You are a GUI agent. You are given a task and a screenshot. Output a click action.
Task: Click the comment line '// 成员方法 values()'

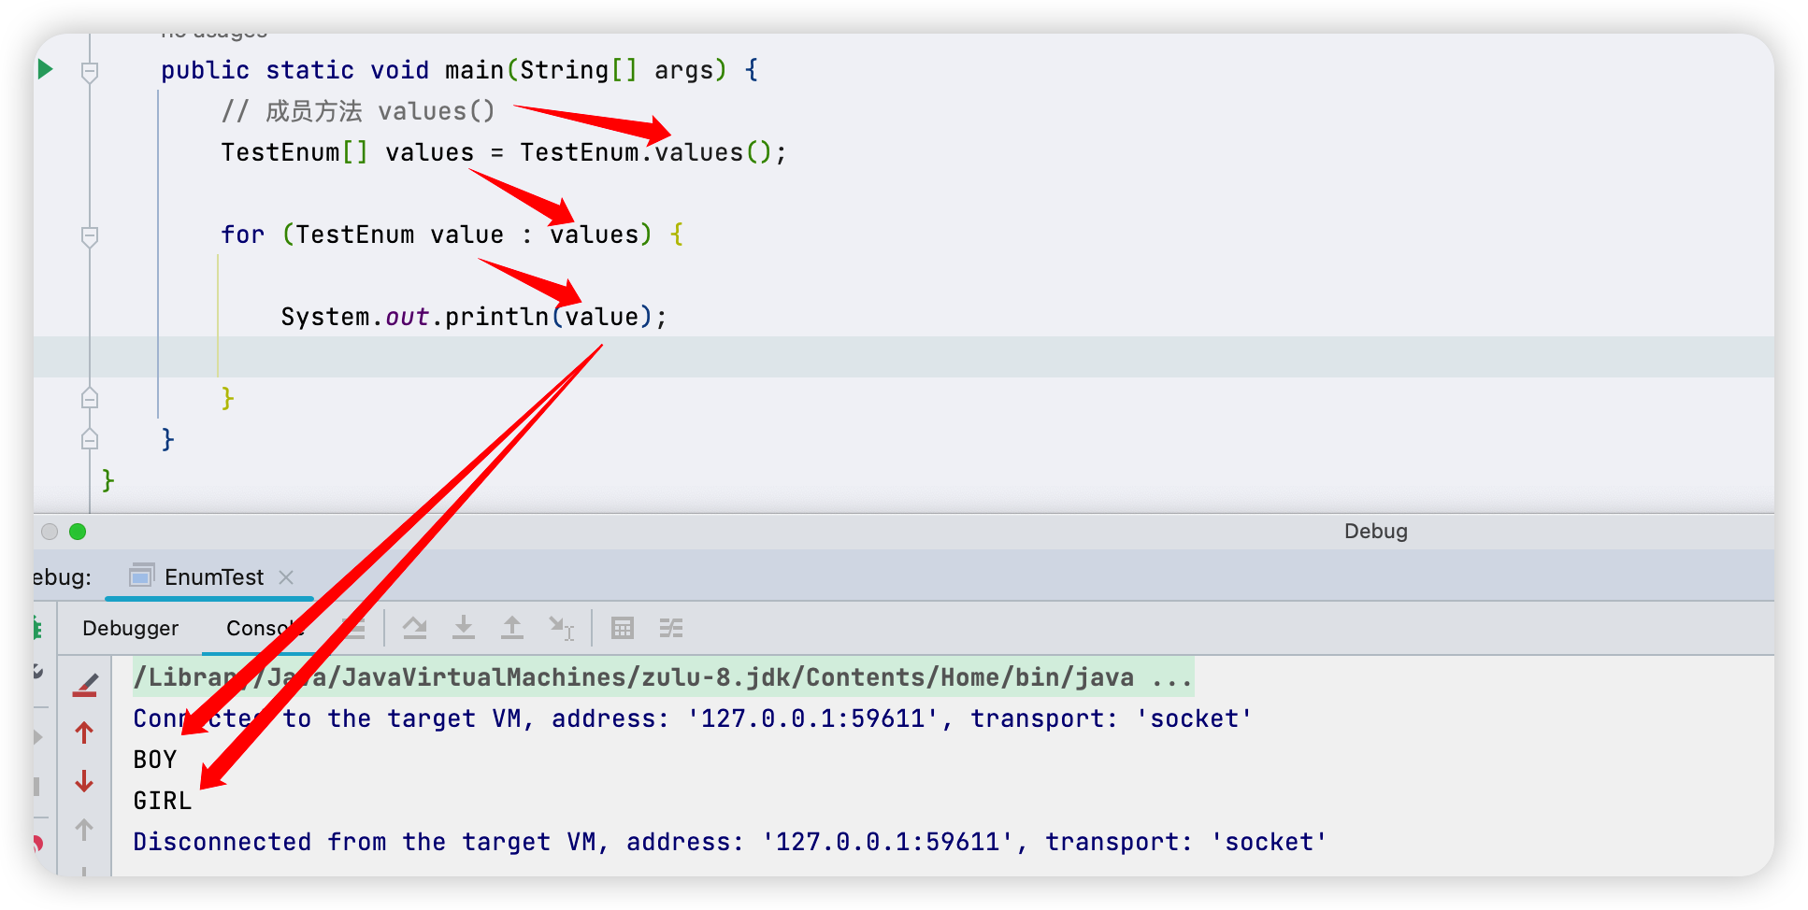click(358, 111)
